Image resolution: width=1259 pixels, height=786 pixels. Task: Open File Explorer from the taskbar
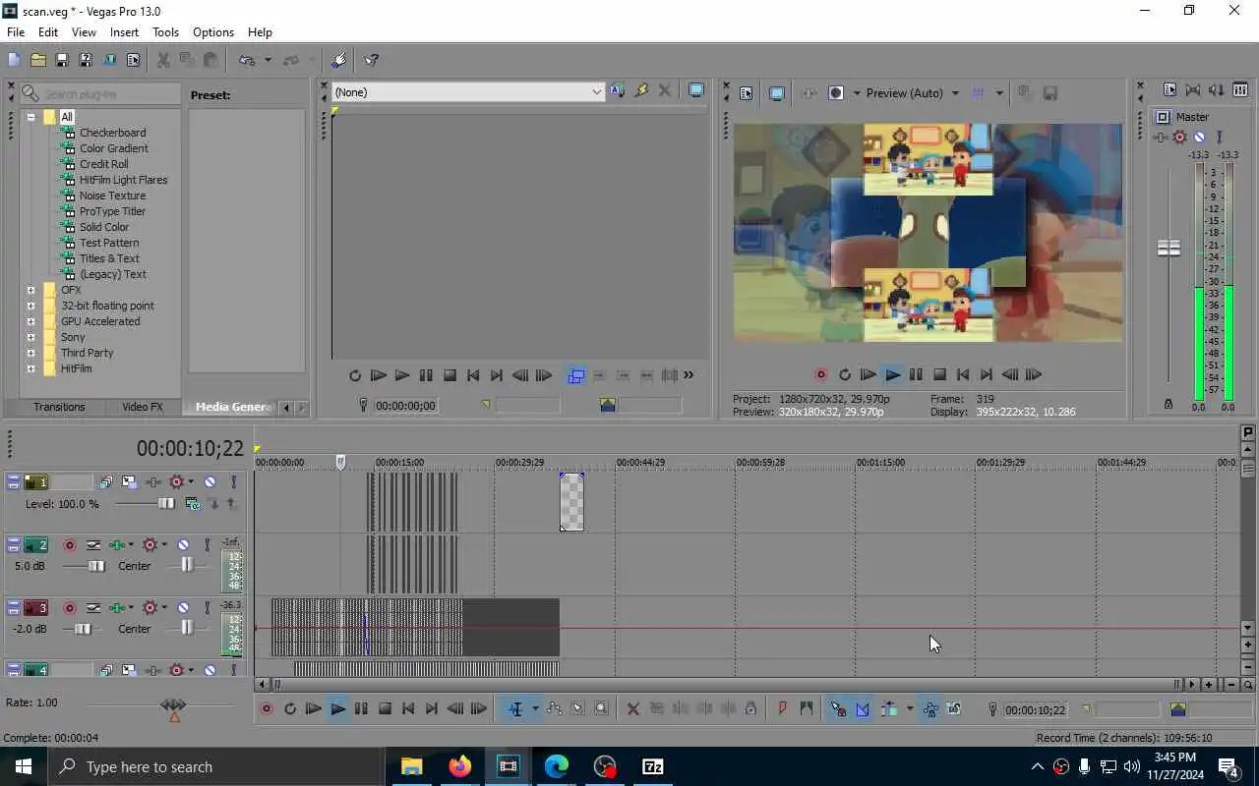411,766
